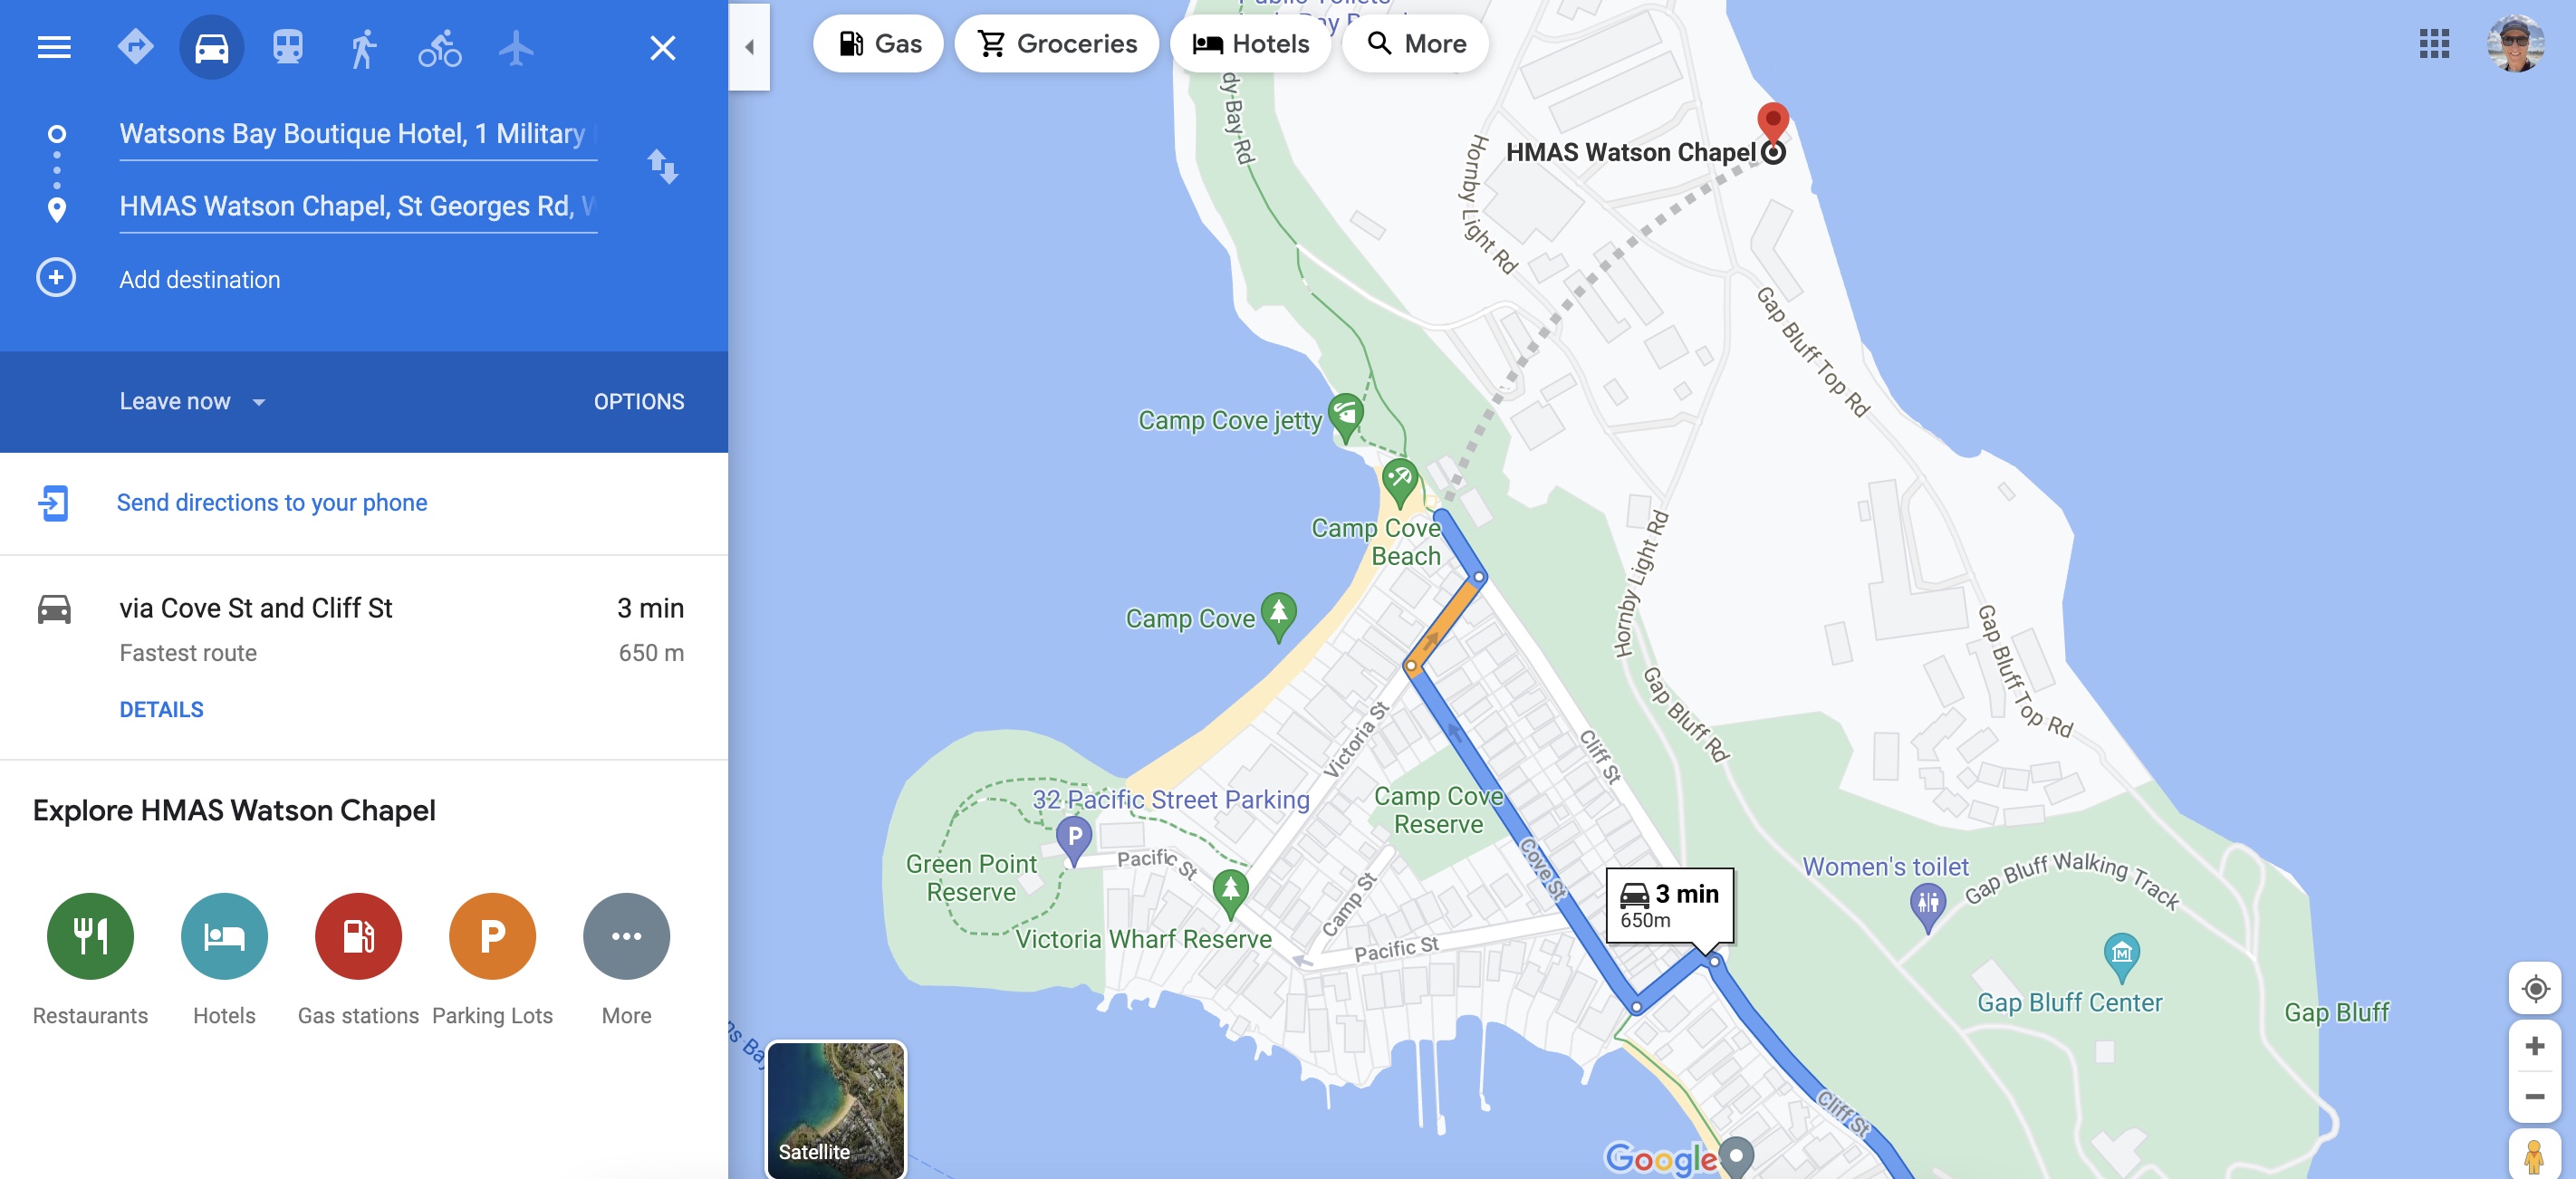Zoom in the map
This screenshot has width=2576, height=1179.
pos(2535,1046)
